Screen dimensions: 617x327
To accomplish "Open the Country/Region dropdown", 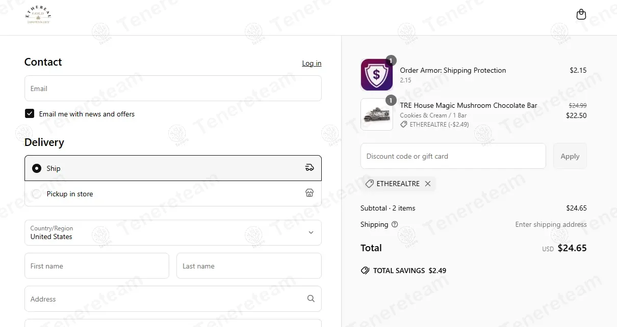I will click(173, 232).
